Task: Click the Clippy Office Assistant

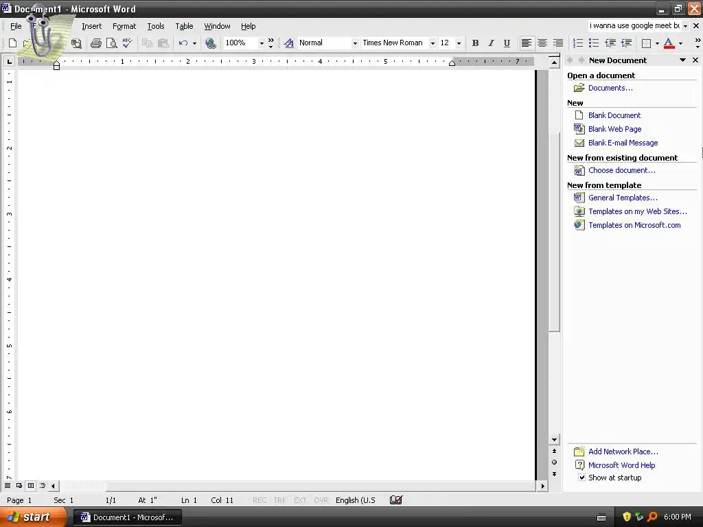Action: (x=43, y=32)
